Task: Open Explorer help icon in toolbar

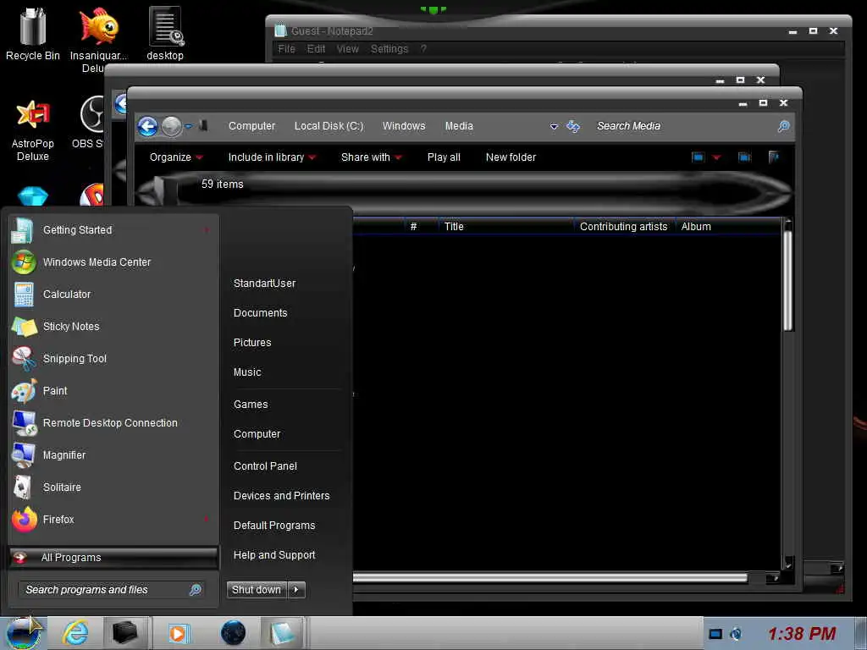Action: point(774,157)
